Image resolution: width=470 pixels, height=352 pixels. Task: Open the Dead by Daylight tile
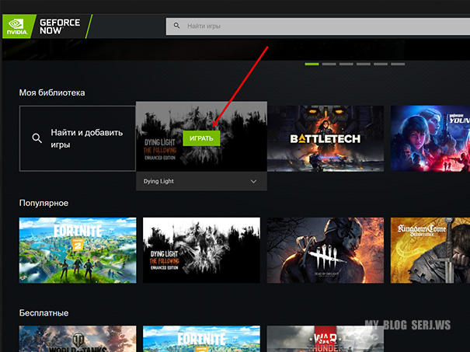[x=325, y=249]
